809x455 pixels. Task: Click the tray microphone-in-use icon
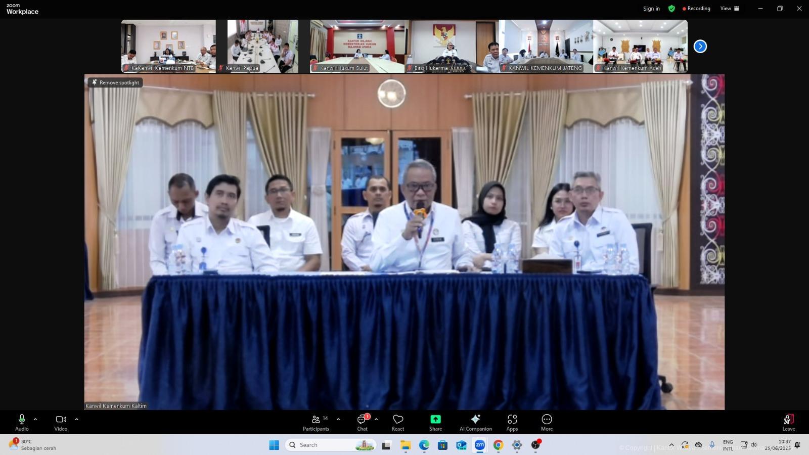click(x=712, y=445)
